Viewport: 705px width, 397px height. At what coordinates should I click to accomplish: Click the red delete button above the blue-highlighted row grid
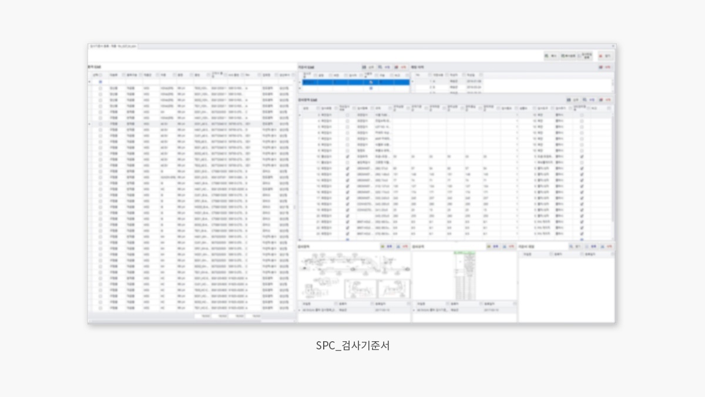[x=401, y=68]
